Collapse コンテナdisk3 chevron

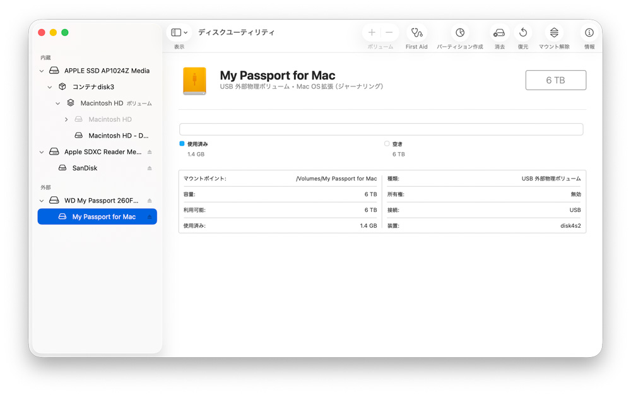coord(49,87)
